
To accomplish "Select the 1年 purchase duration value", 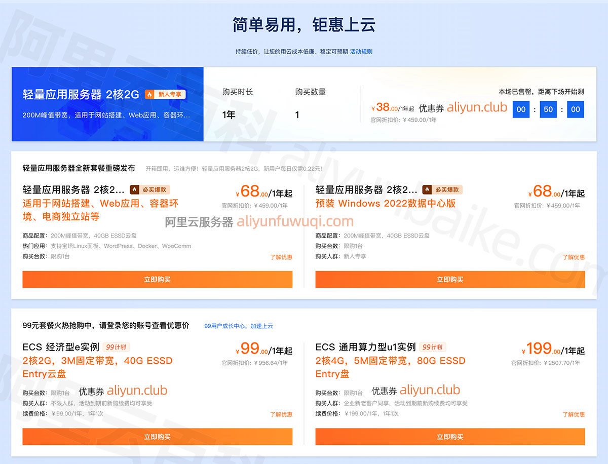I will (229, 115).
